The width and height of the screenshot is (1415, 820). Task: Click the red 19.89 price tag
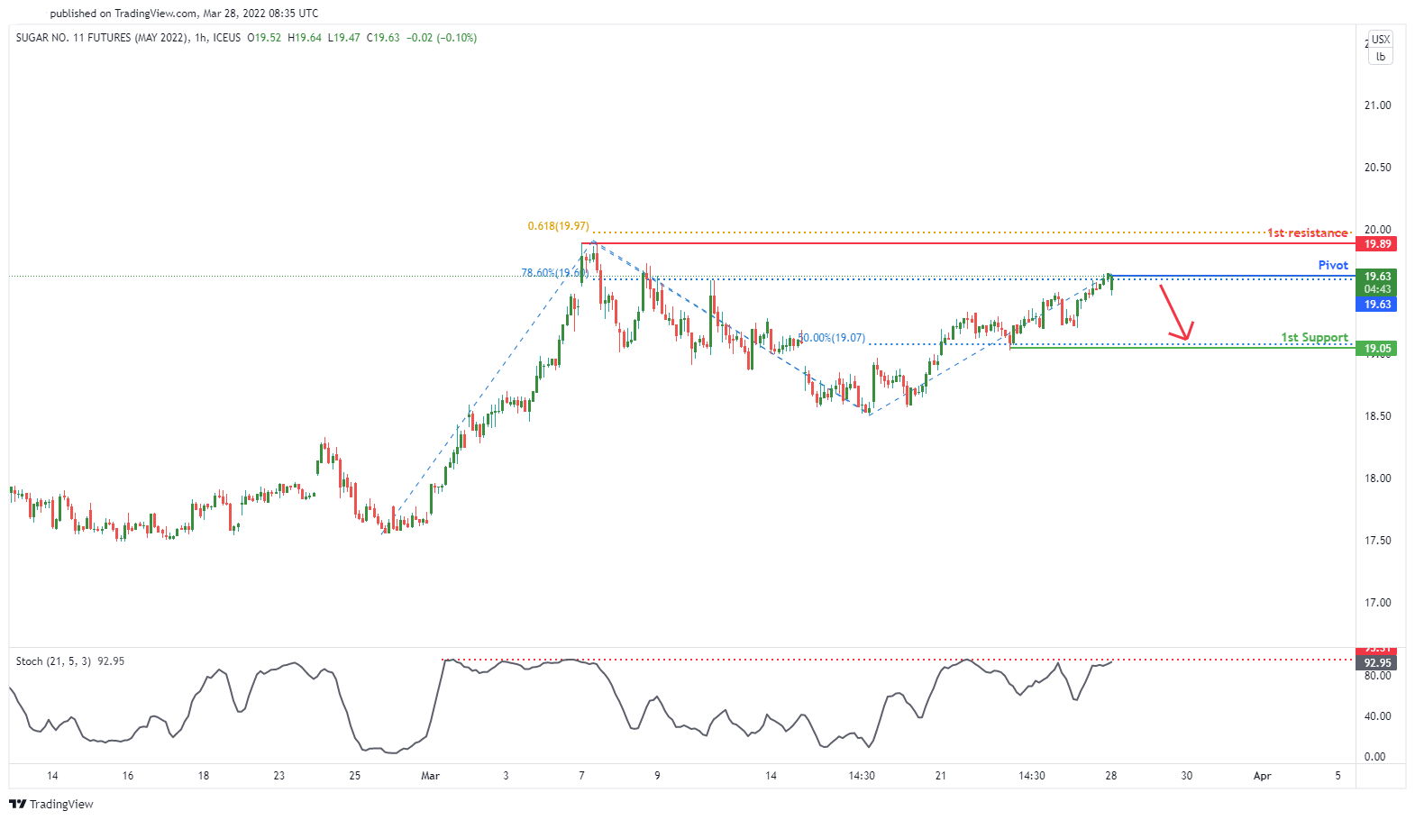[x=1376, y=244]
